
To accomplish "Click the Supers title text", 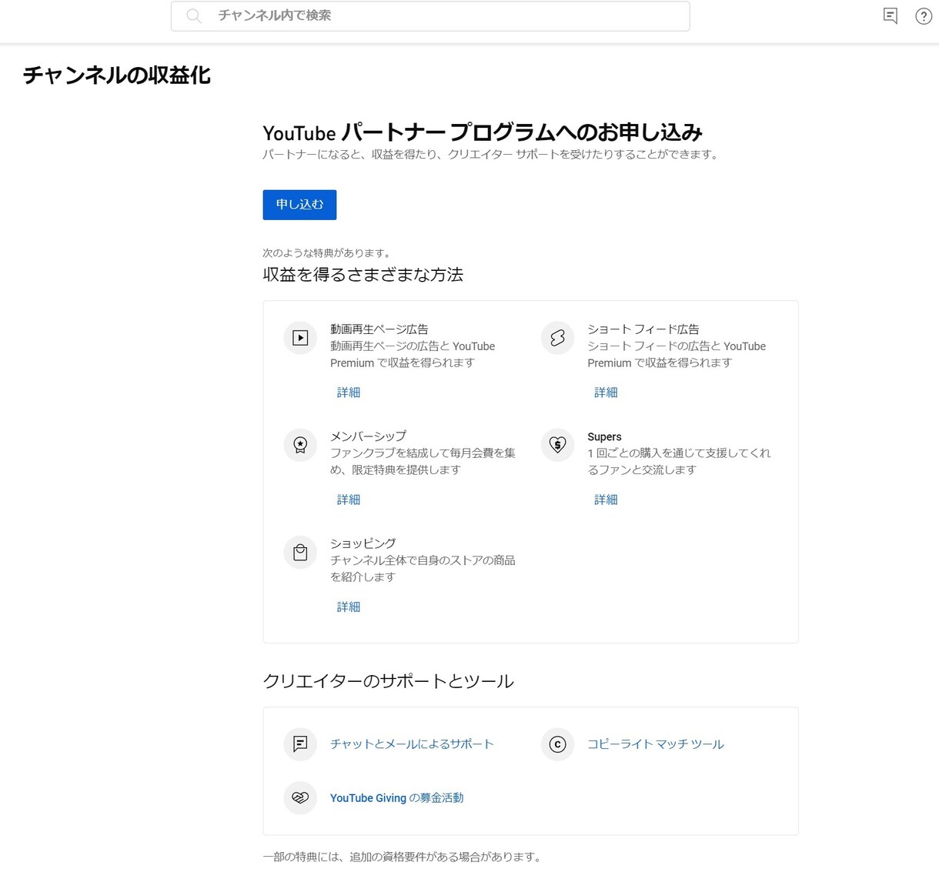I will pos(604,436).
